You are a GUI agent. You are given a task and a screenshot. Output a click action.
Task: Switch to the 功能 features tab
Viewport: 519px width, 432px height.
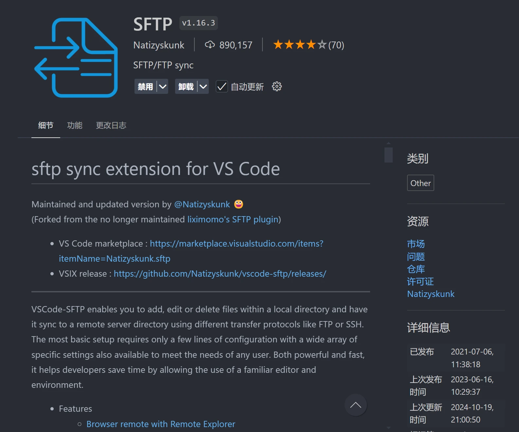(75, 125)
